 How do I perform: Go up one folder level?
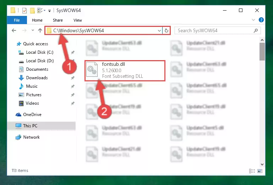click(40, 30)
